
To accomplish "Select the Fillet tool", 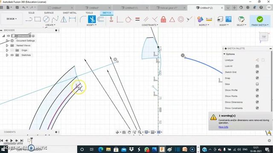I will (x=83, y=19).
